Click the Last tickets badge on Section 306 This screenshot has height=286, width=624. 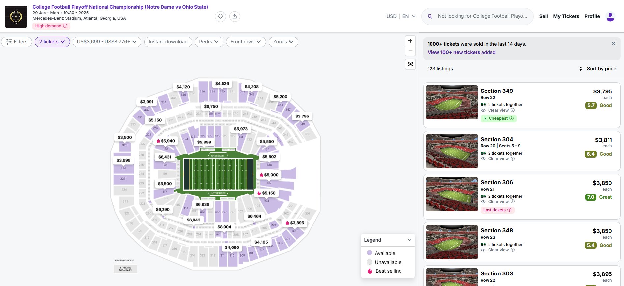click(x=497, y=210)
